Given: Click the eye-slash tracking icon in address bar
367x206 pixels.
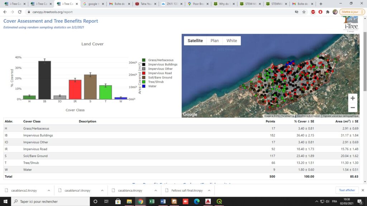Looking at the screenshot, I should [x=296, y=12].
